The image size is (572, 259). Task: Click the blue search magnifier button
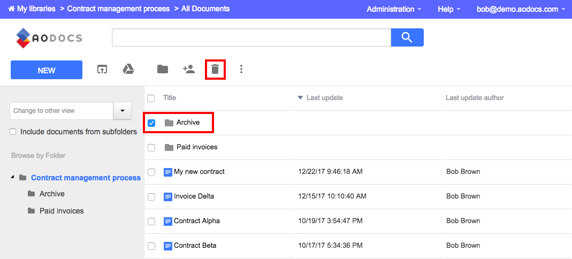click(407, 37)
